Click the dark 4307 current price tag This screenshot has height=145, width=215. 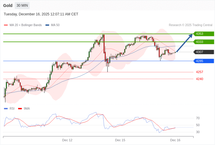tap(204, 52)
